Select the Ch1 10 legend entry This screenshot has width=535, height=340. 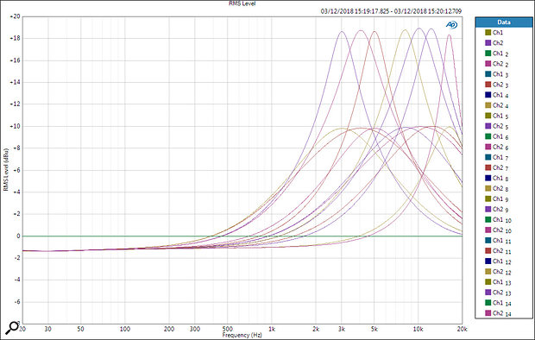pos(499,220)
